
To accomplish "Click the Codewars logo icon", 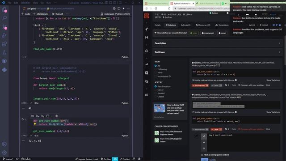I will (147, 16).
